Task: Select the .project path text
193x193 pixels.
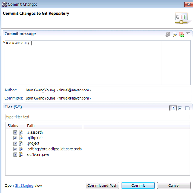Action: click(33, 143)
